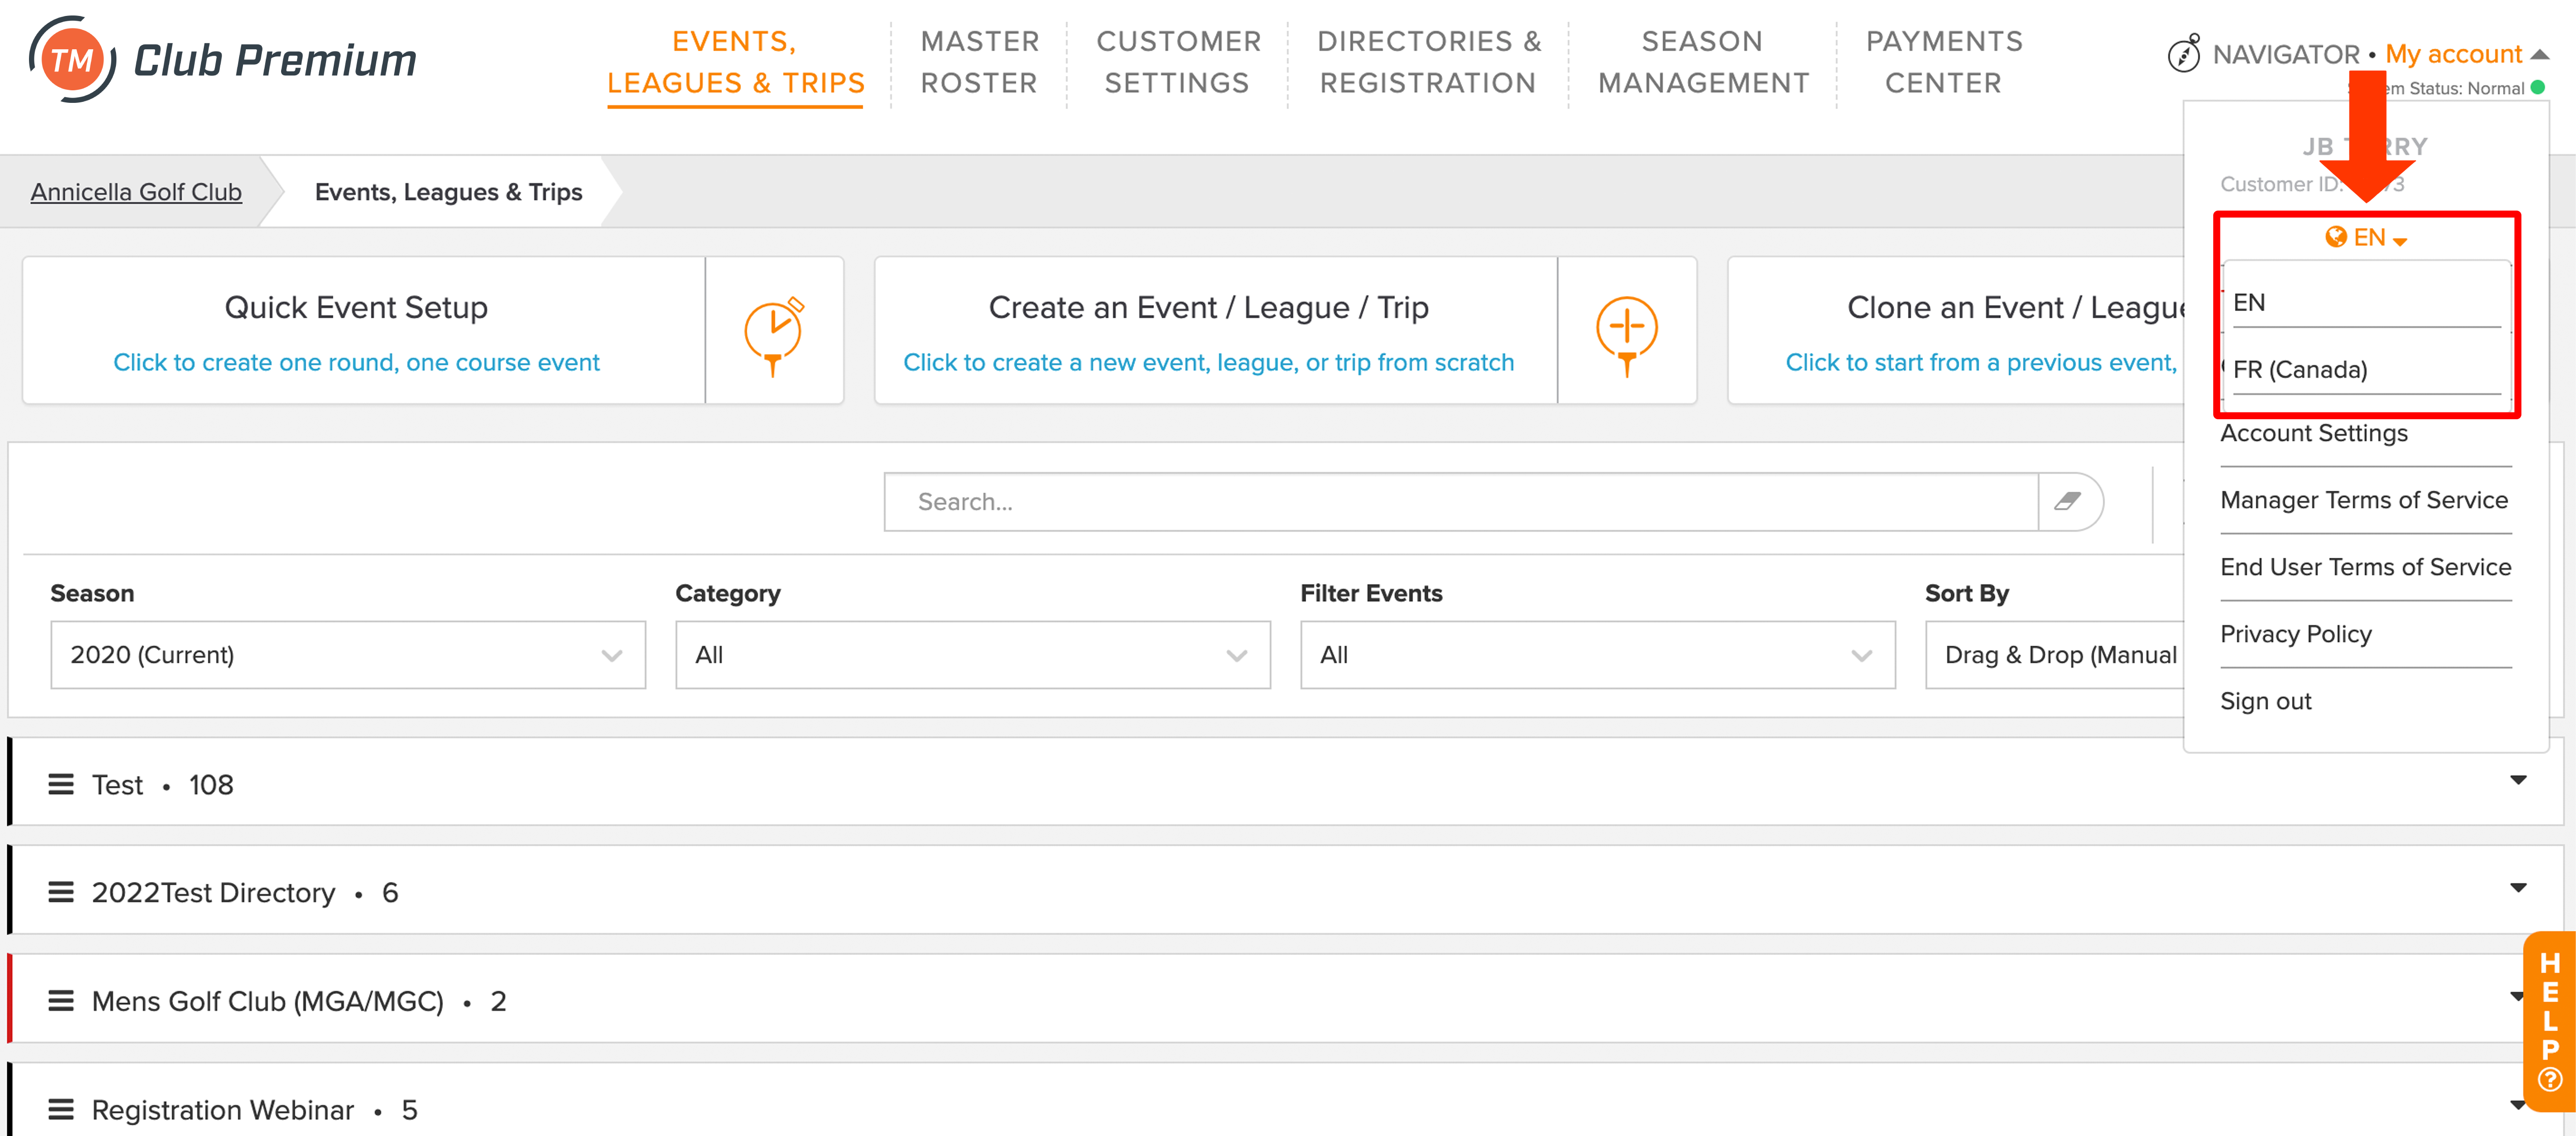Click the NAVIGATOR link
The width and height of the screenshot is (2576, 1136).
2286,54
